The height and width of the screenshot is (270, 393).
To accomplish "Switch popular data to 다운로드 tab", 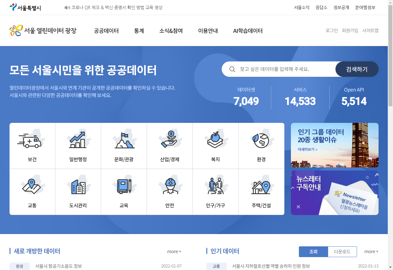I will [342, 252].
